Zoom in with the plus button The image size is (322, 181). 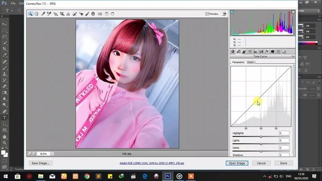pyautogui.click(x=34, y=154)
